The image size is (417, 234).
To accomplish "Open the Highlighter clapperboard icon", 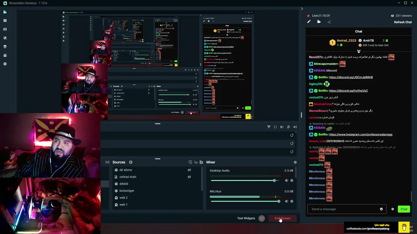I will click(5, 55).
